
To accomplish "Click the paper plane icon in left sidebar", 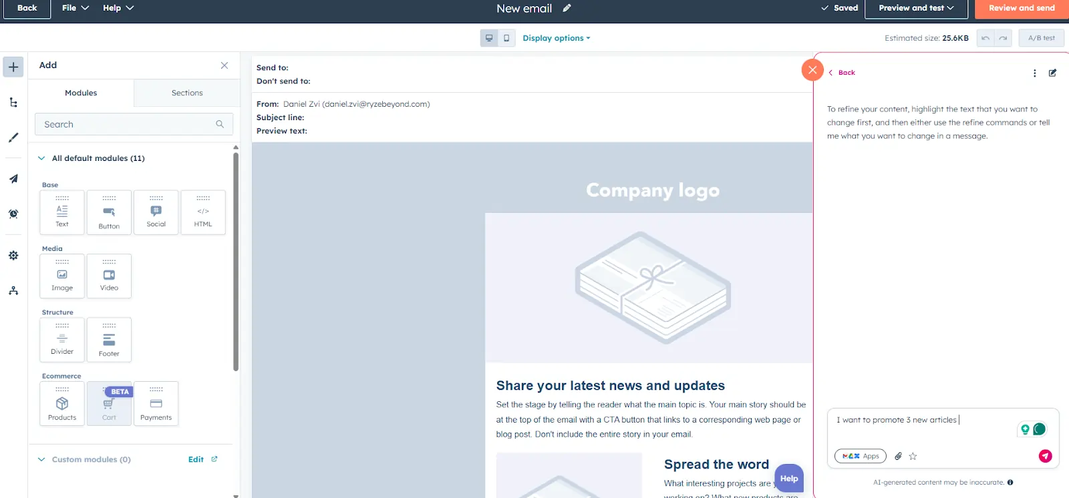I will coord(13,179).
